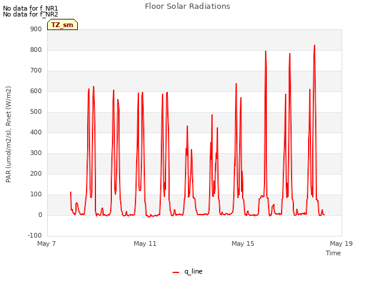The height and width of the screenshot is (283, 377).
Task: Click the 100 y-axis tick label
Action: tap(36, 195)
